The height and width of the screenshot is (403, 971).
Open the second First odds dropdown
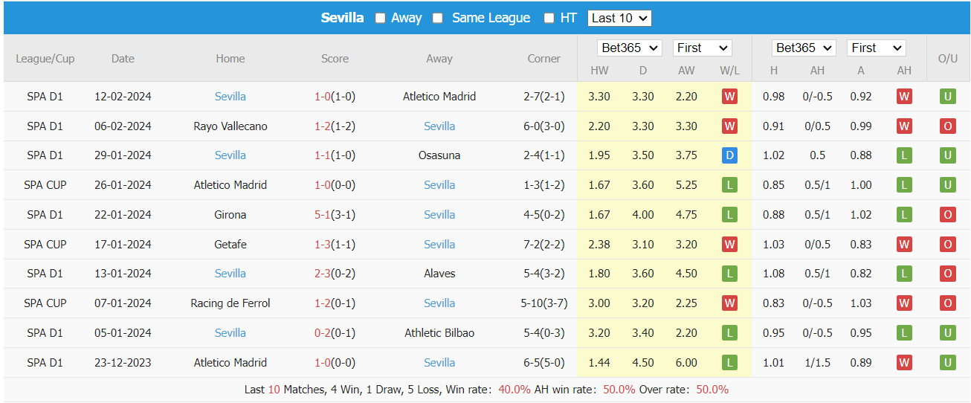click(876, 48)
